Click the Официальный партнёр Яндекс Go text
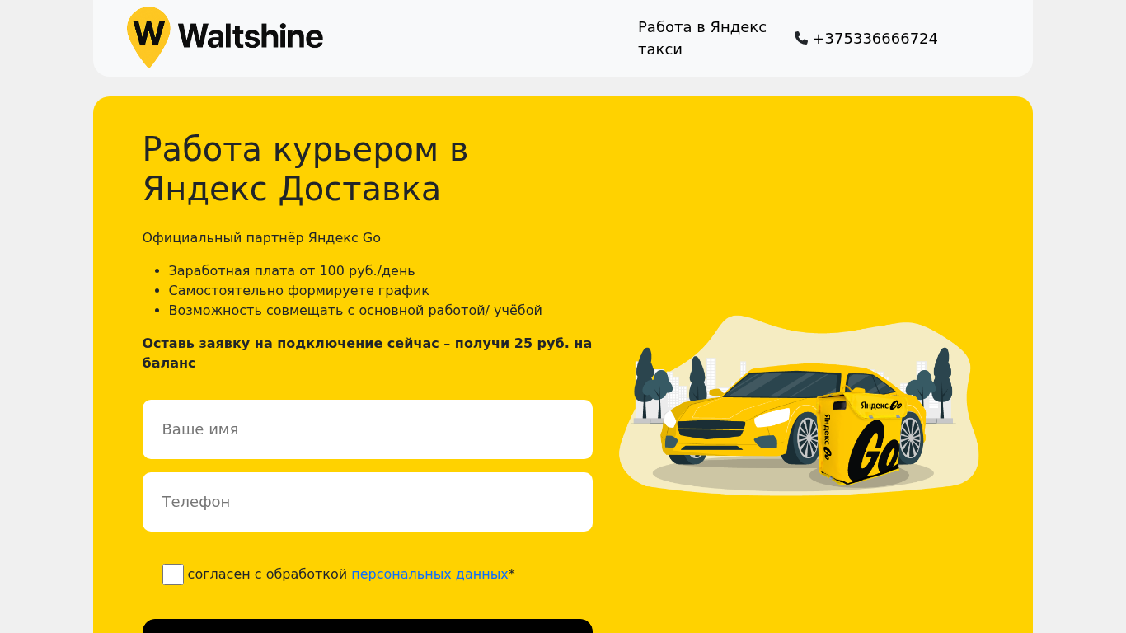1126x633 pixels. coord(261,238)
